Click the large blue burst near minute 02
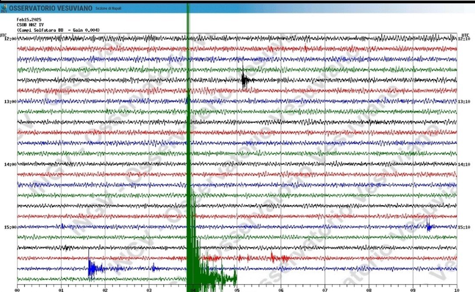The image size is (475, 292). point(93,268)
